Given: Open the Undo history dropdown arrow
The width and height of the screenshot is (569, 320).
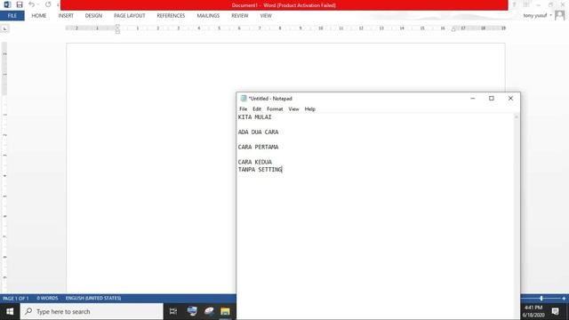Looking at the screenshot, I should coord(38,4).
